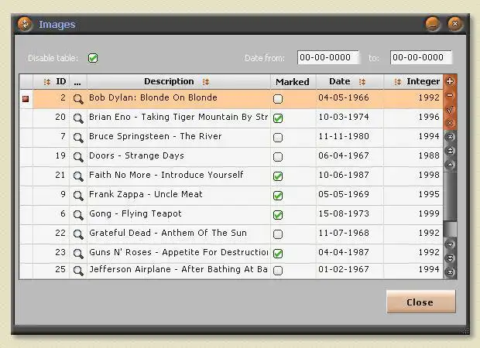Click date cell 10-03-1974
Image resolution: width=480 pixels, height=348 pixels.
point(349,118)
